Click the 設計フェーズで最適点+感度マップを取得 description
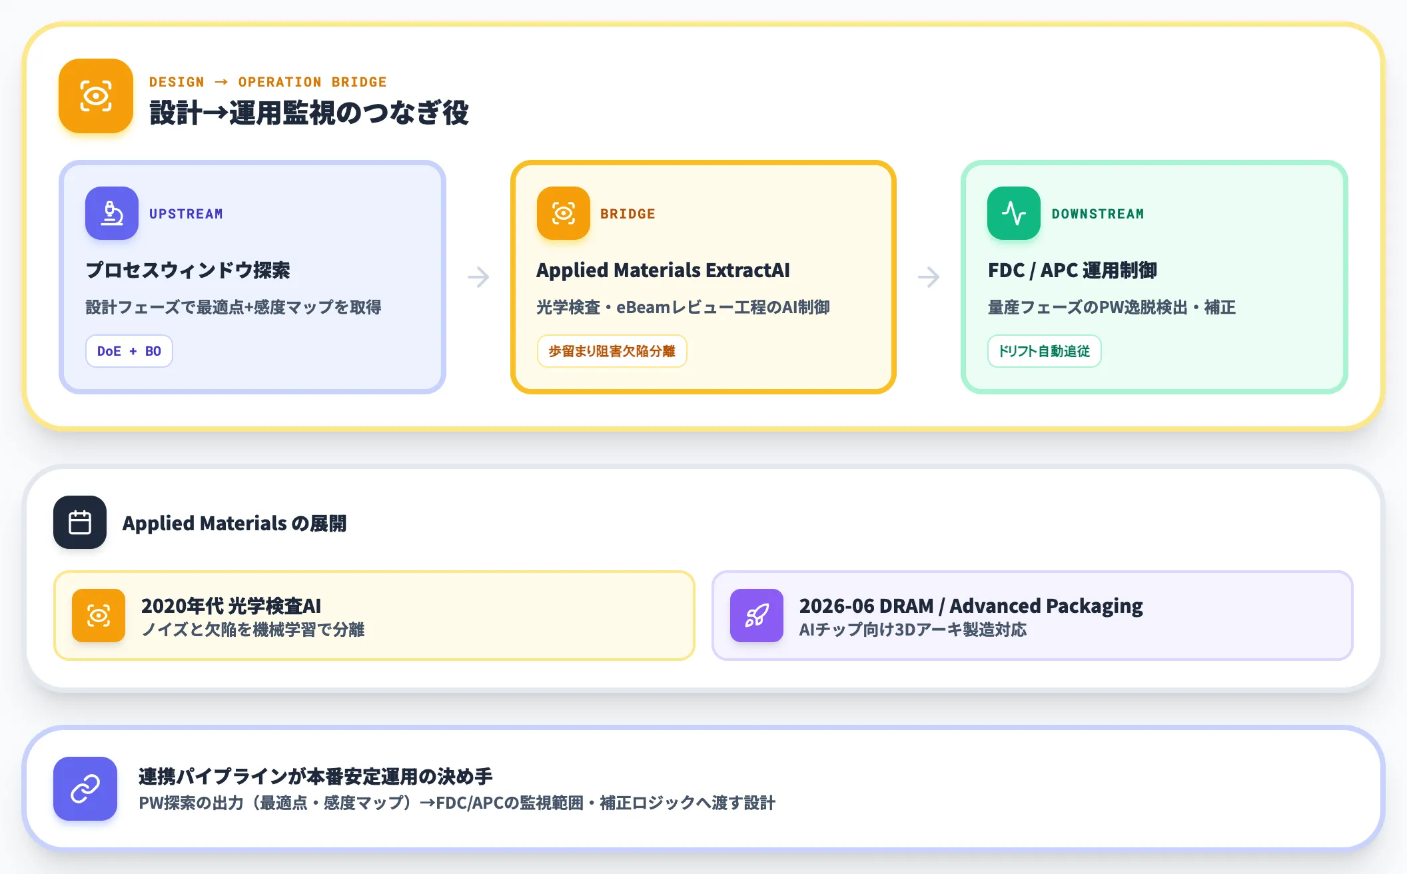The width and height of the screenshot is (1407, 874). (x=233, y=307)
